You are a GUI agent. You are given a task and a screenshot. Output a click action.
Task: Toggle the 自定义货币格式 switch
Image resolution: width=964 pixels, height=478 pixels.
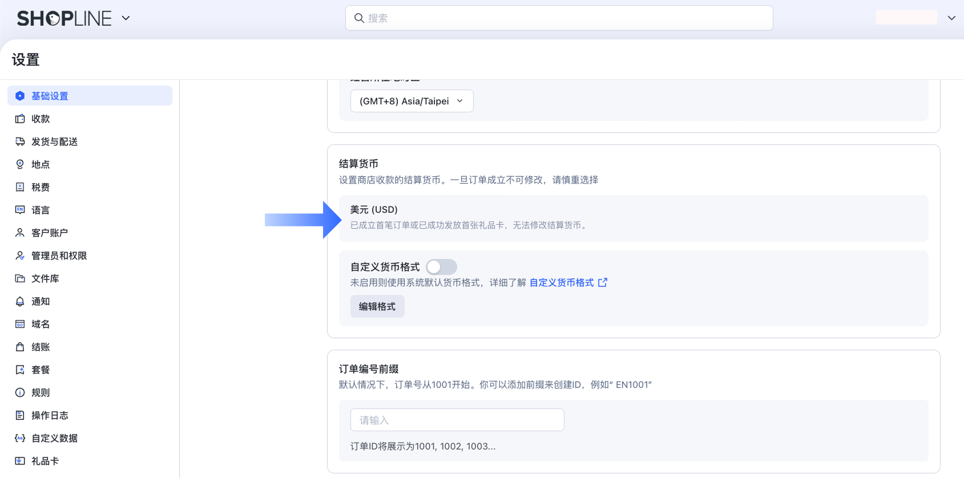[x=441, y=267]
